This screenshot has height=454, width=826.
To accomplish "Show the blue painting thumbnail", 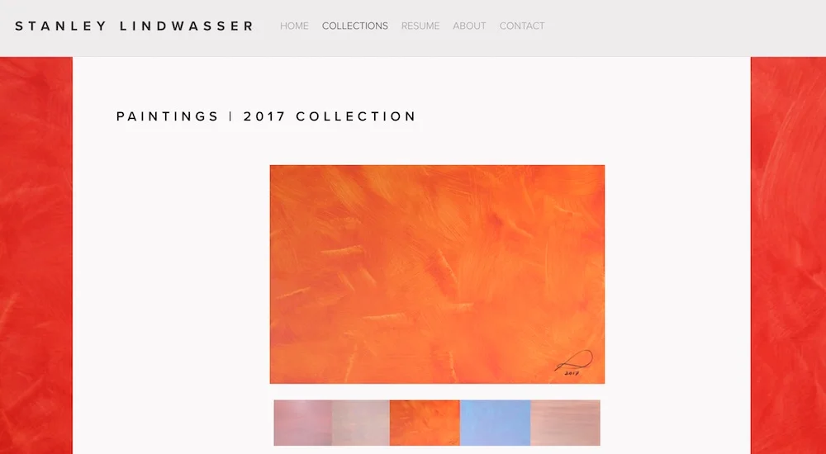I will 495,423.
